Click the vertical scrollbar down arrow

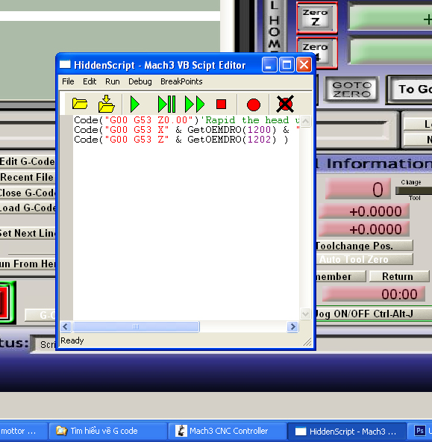pos(306,314)
